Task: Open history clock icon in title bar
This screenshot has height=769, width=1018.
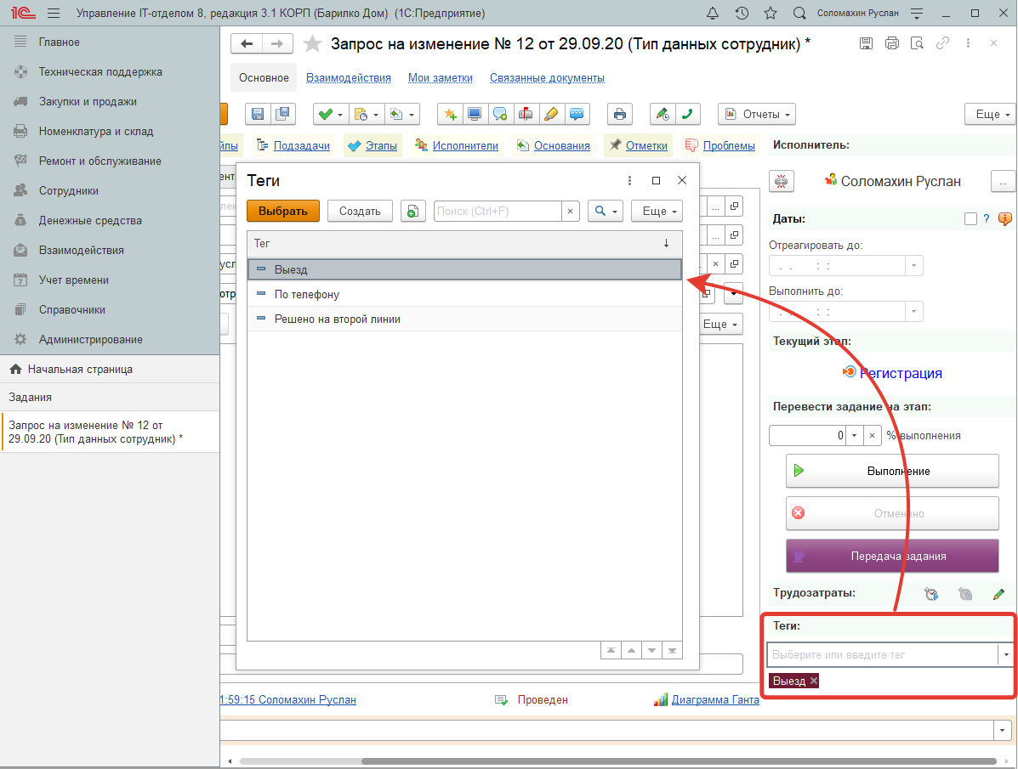Action: 742,14
